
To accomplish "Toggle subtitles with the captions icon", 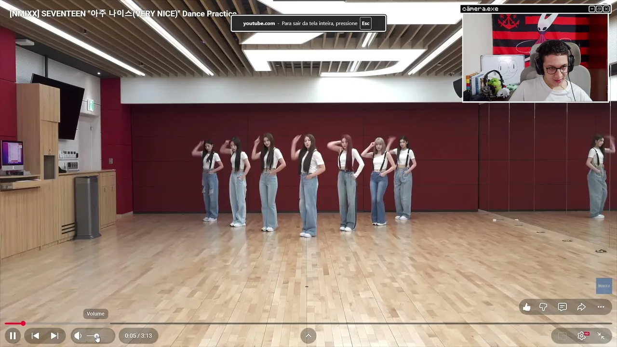I will (562, 336).
